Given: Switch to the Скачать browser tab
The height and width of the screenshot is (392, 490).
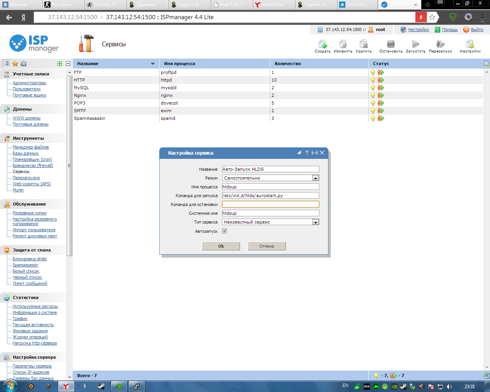Looking at the screenshot, I should pos(105,5).
